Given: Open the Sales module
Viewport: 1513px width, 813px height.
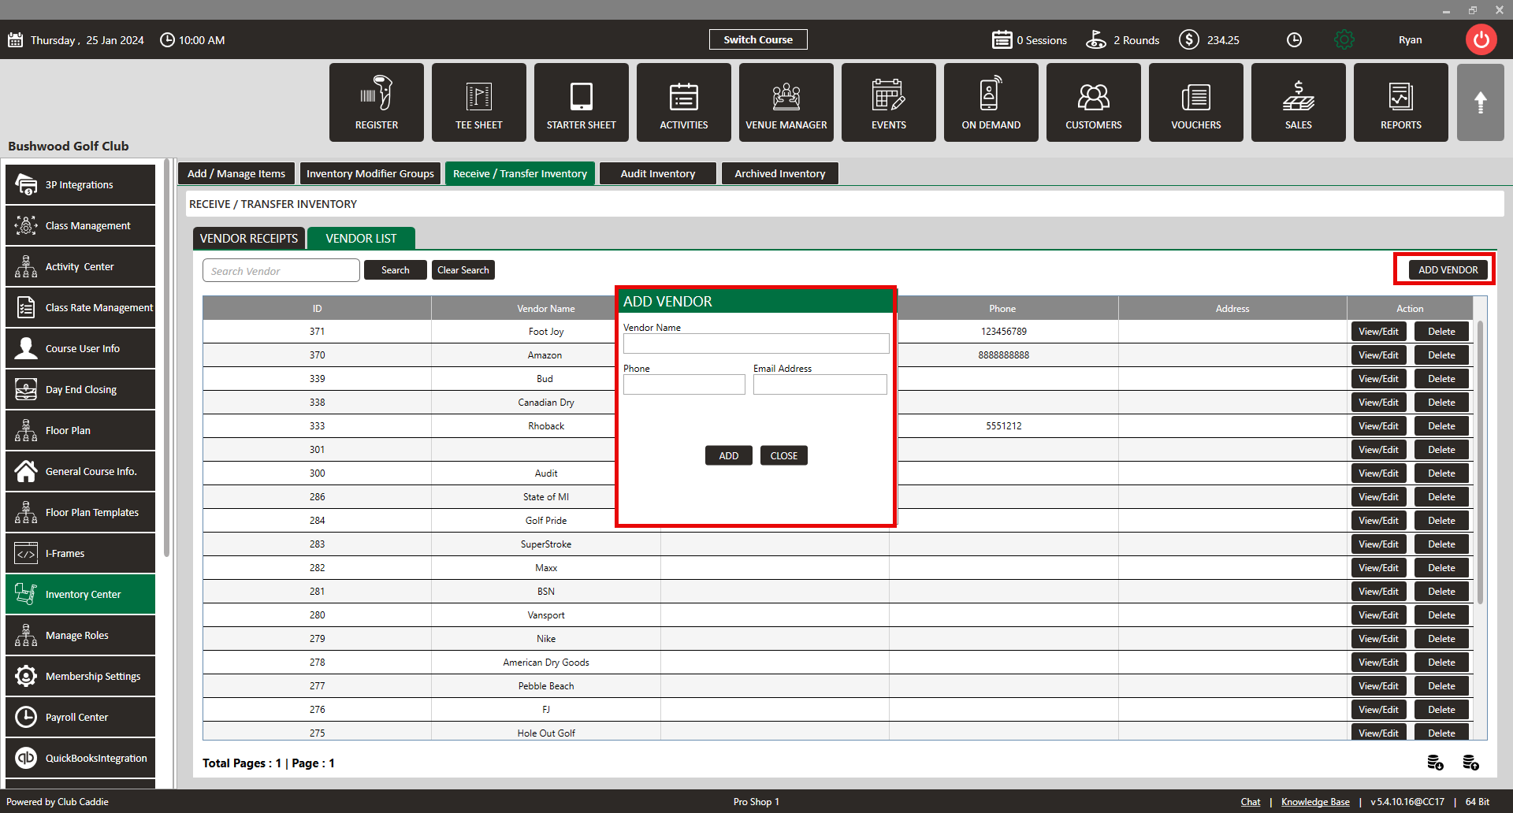Looking at the screenshot, I should point(1299,102).
